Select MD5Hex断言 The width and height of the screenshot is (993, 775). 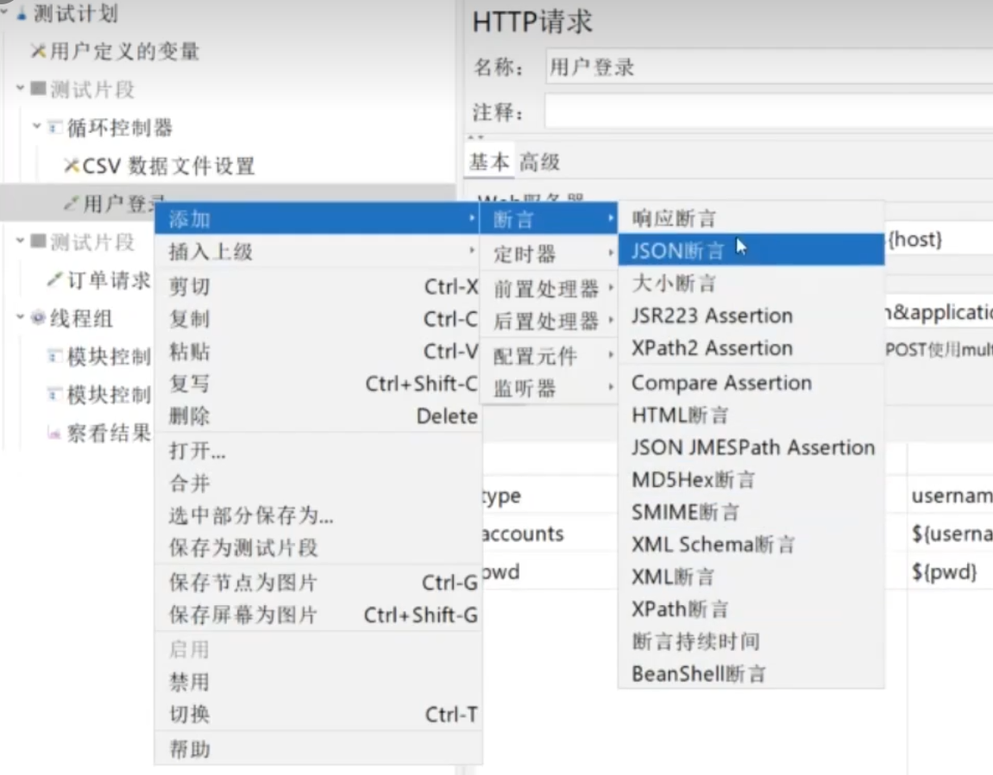click(x=751, y=479)
